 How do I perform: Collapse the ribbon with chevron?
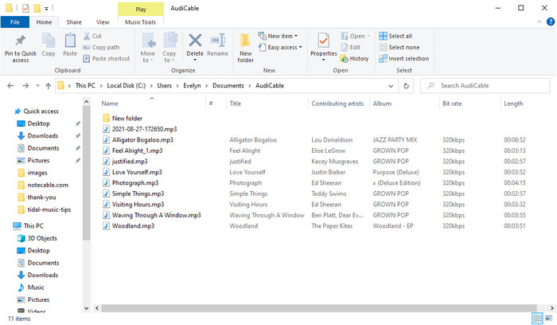(539, 22)
